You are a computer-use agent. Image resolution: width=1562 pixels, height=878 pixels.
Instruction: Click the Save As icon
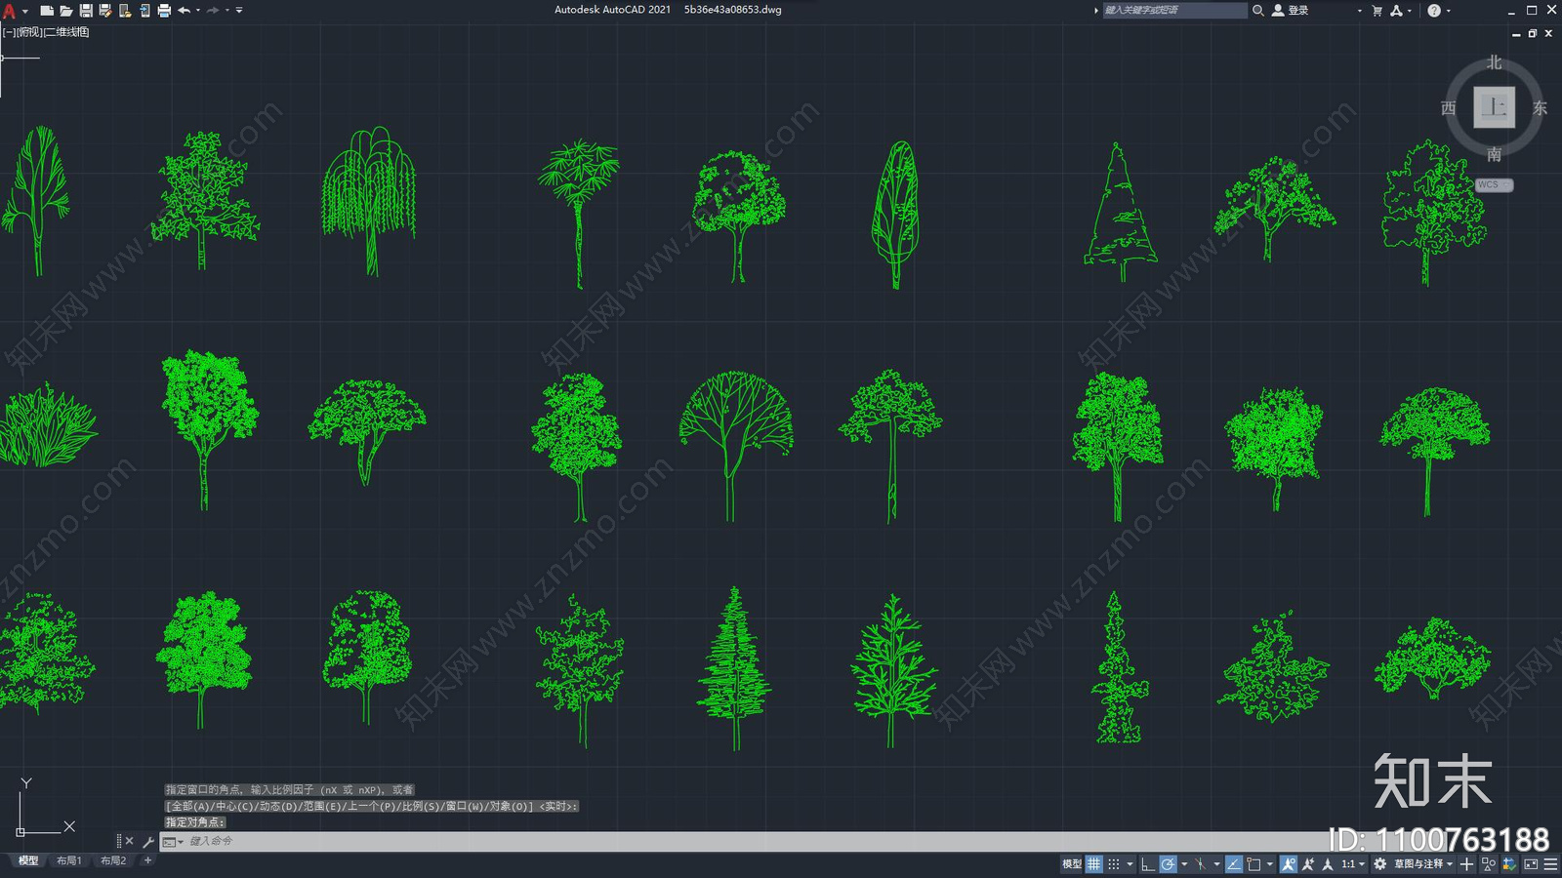point(105,11)
